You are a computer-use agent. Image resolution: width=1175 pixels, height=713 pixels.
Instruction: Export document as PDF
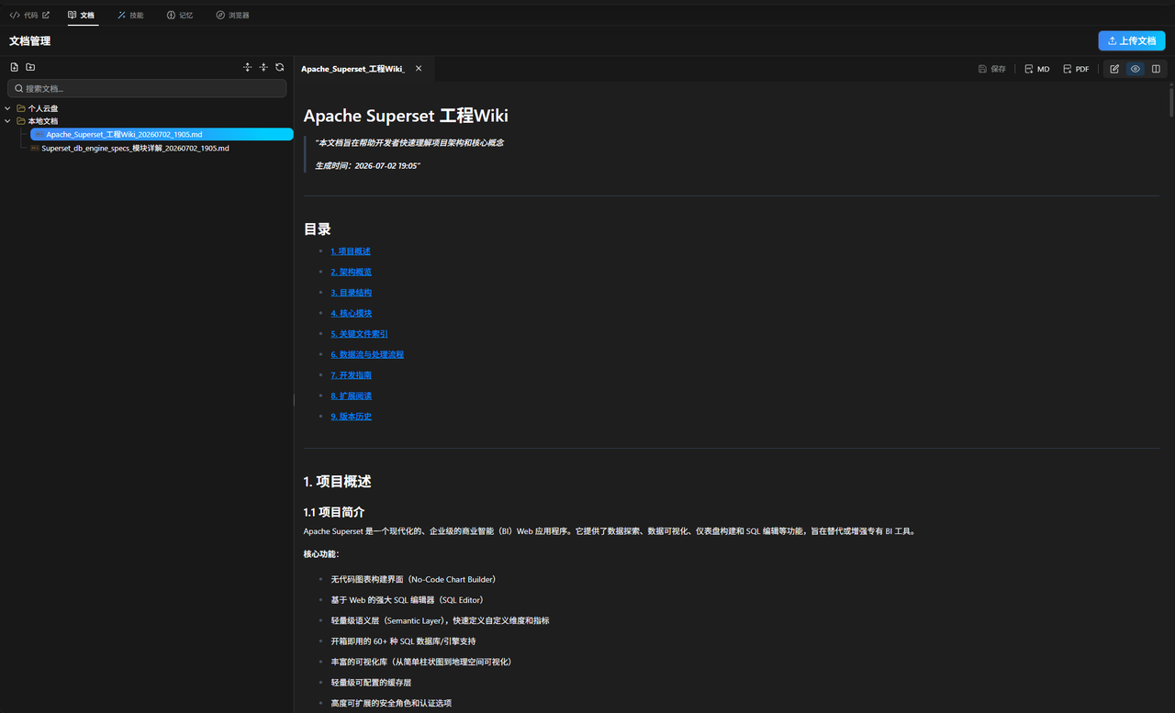tap(1076, 69)
